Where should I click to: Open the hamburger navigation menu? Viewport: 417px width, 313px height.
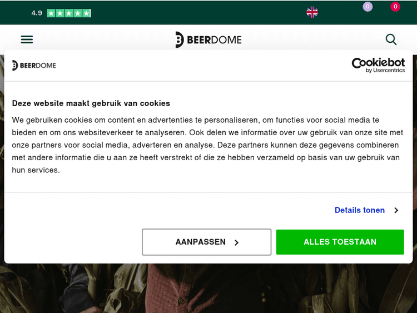27,39
